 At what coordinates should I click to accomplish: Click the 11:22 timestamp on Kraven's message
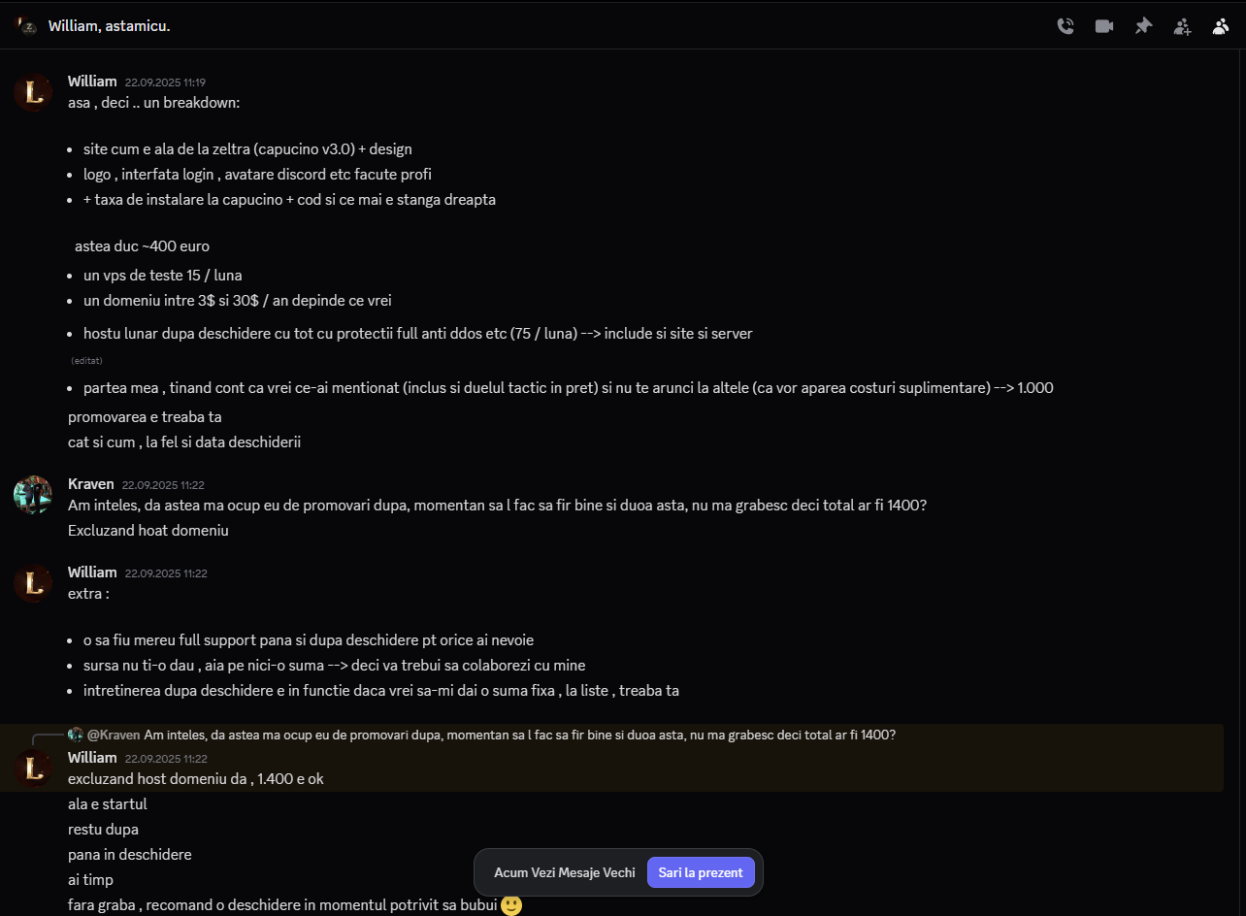pyautogui.click(x=163, y=484)
